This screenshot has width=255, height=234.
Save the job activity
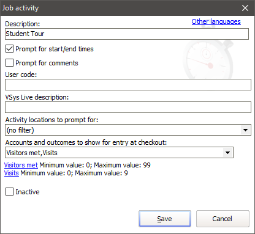pyautogui.click(x=165, y=219)
